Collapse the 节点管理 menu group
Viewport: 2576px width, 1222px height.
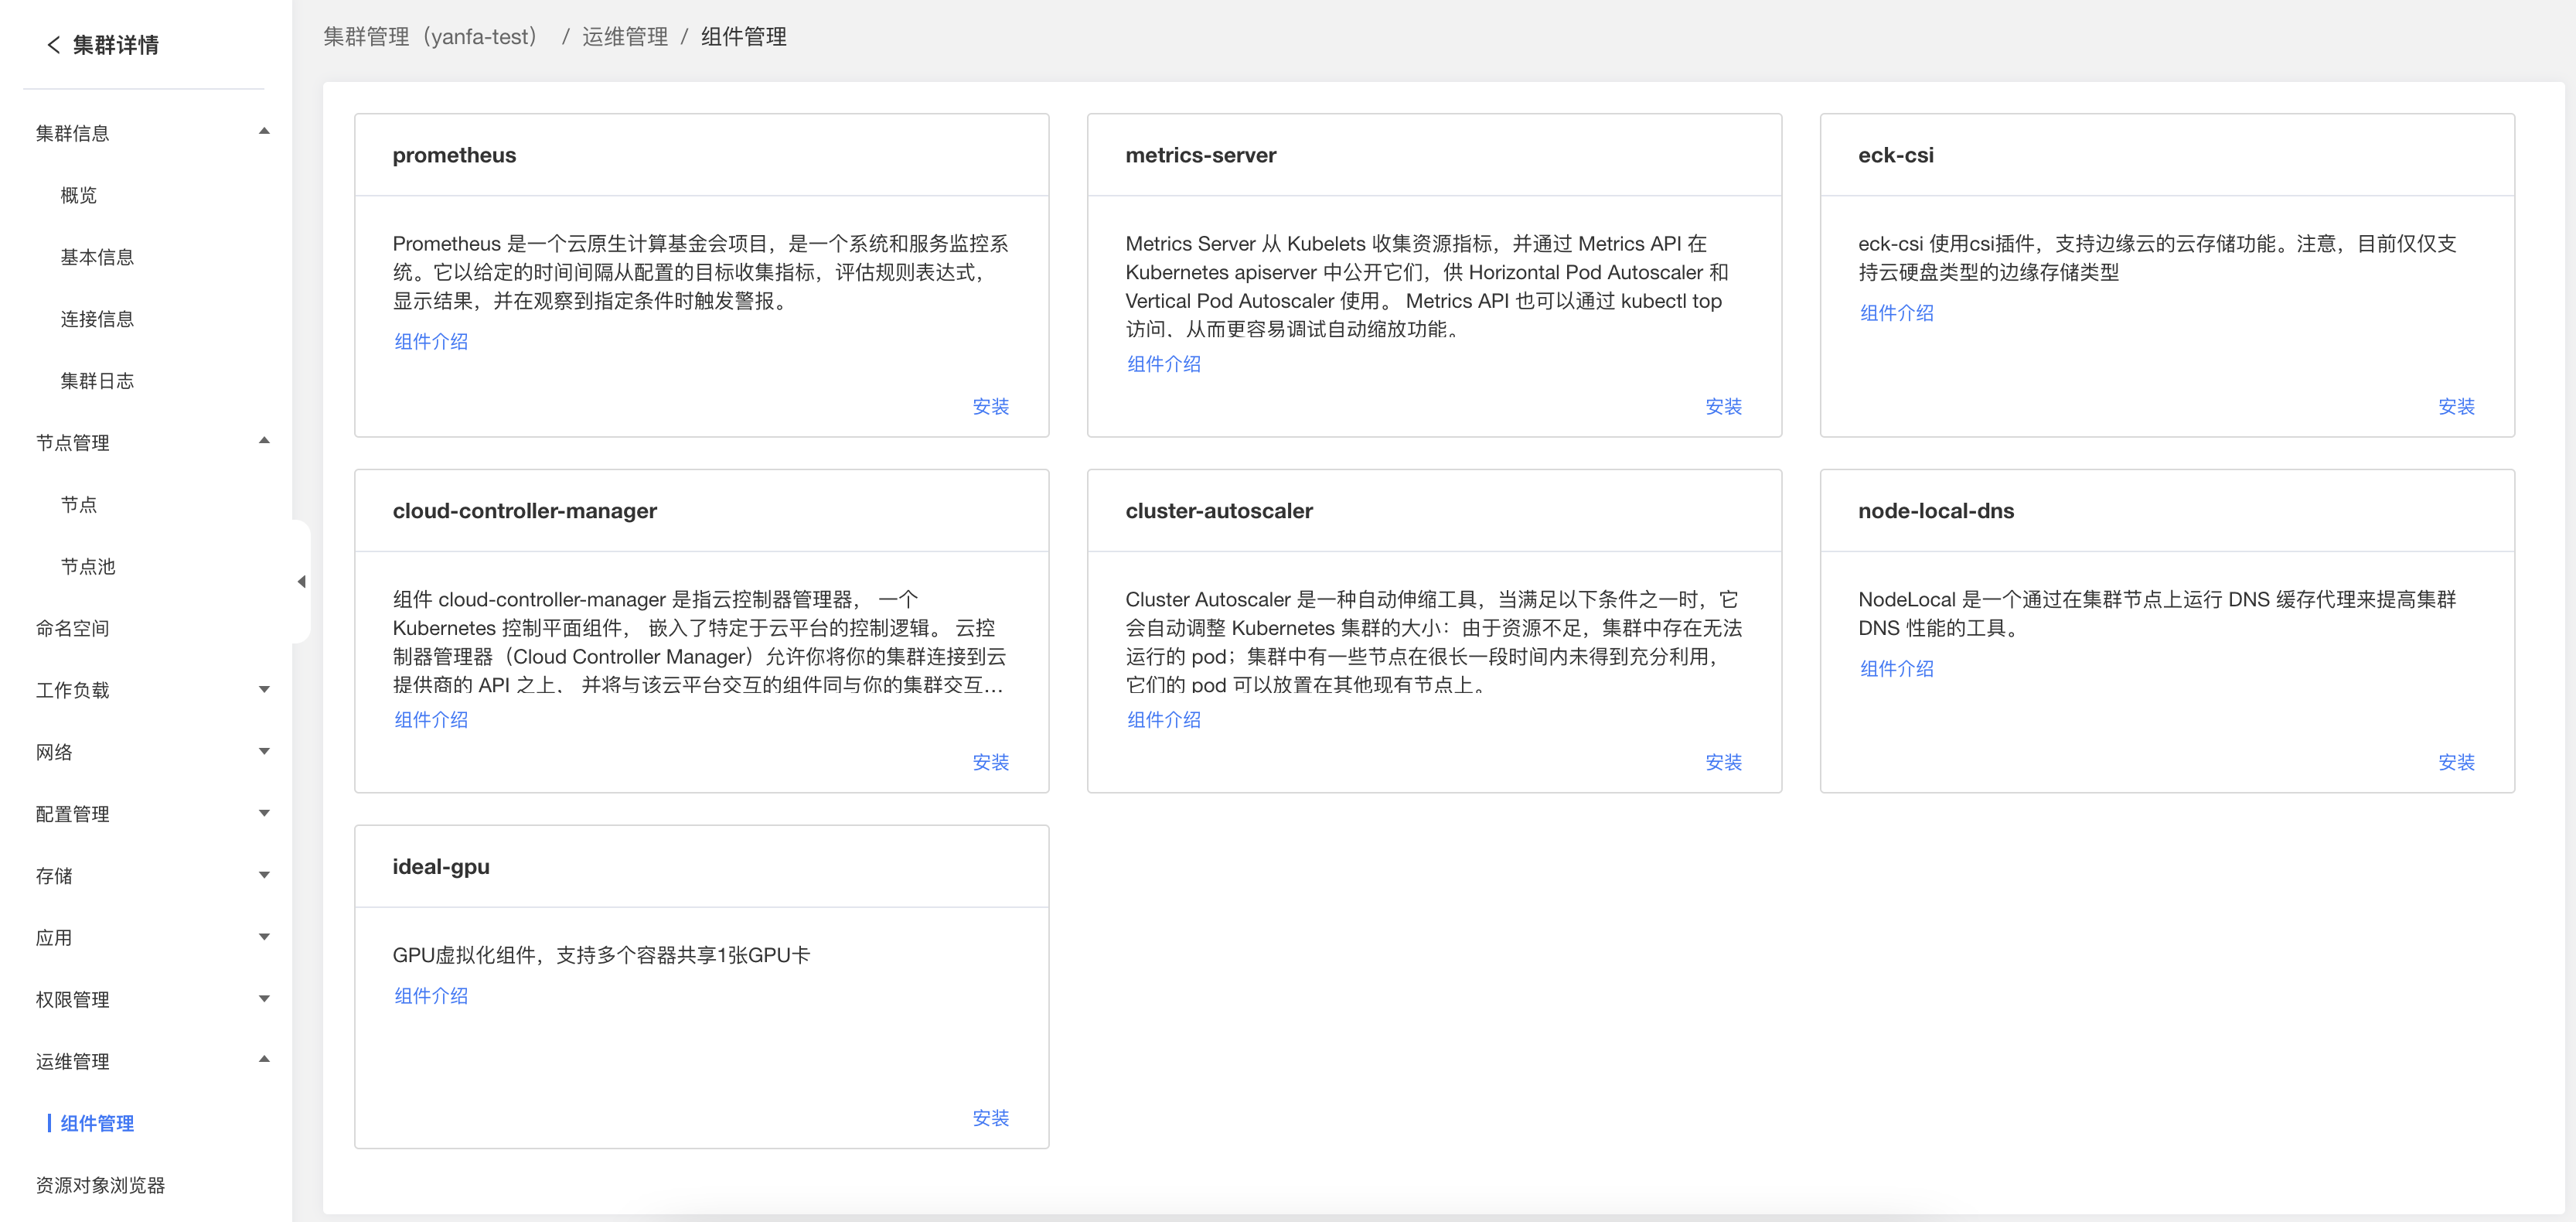tap(264, 441)
